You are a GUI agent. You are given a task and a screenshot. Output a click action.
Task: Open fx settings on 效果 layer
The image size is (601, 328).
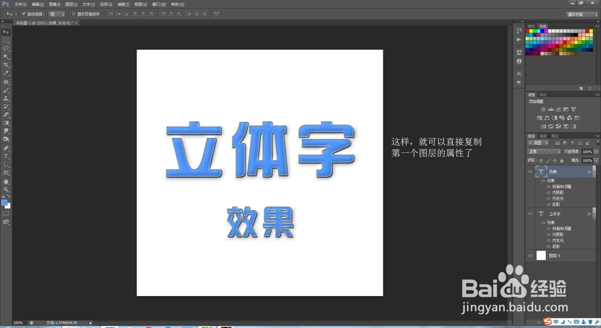(589, 172)
